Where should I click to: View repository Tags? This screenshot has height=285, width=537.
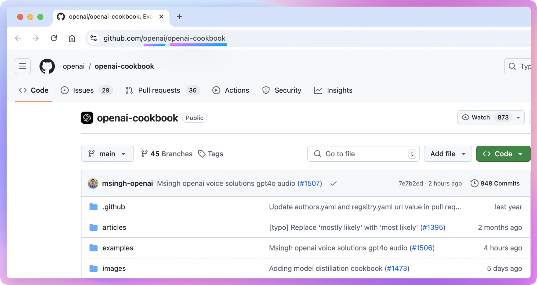point(211,154)
